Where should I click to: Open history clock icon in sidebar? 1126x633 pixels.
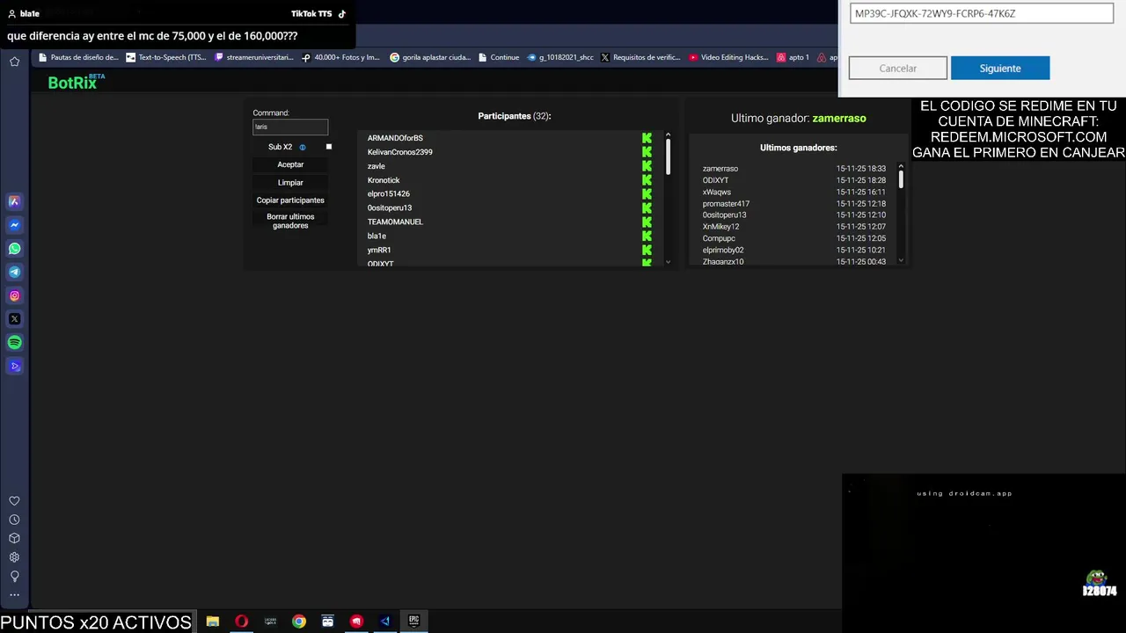pos(14,520)
